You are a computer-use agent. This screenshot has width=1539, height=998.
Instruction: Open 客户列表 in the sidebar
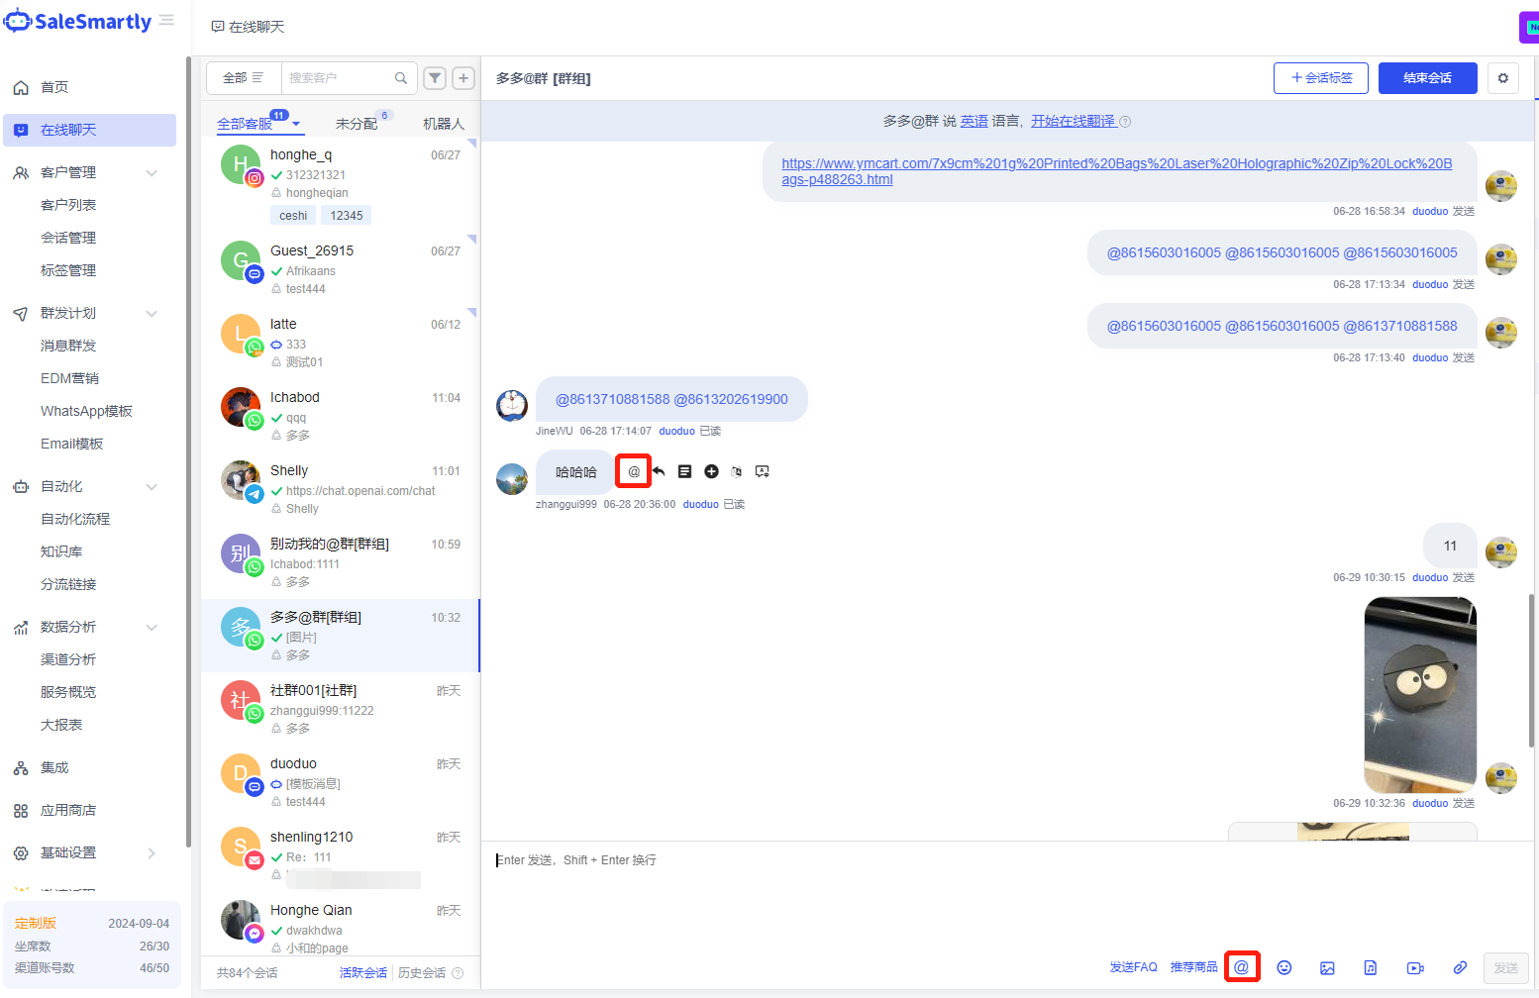(x=68, y=205)
